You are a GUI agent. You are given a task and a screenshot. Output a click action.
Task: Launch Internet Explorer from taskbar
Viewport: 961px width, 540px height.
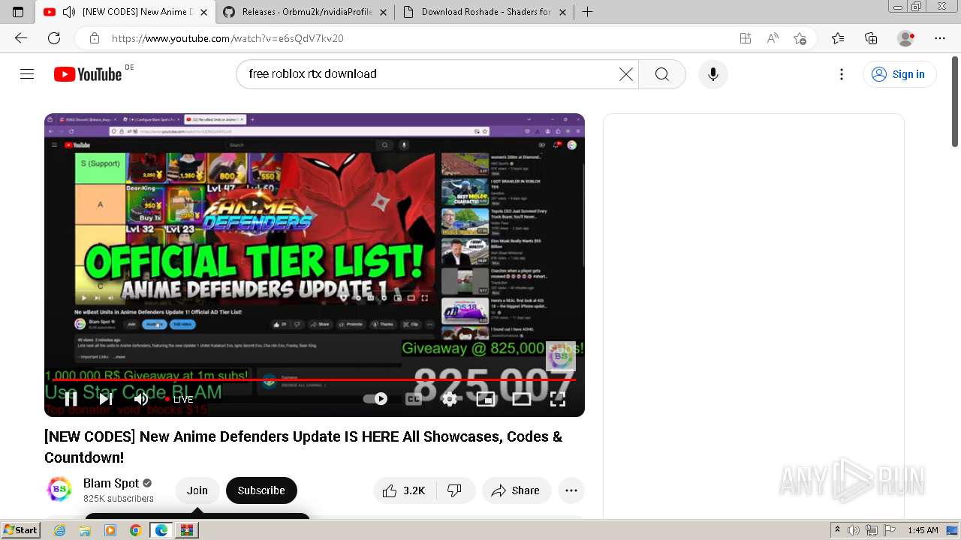(60, 530)
